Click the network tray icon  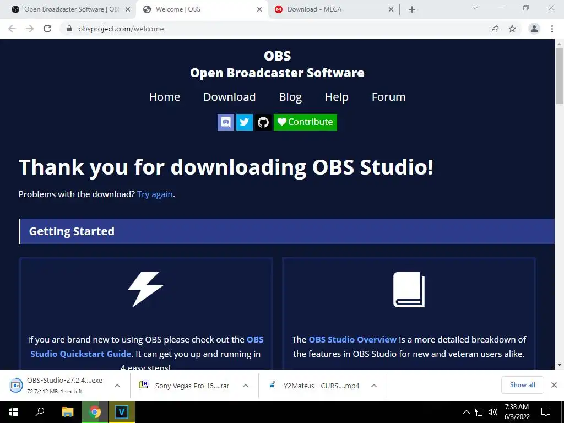(480, 412)
